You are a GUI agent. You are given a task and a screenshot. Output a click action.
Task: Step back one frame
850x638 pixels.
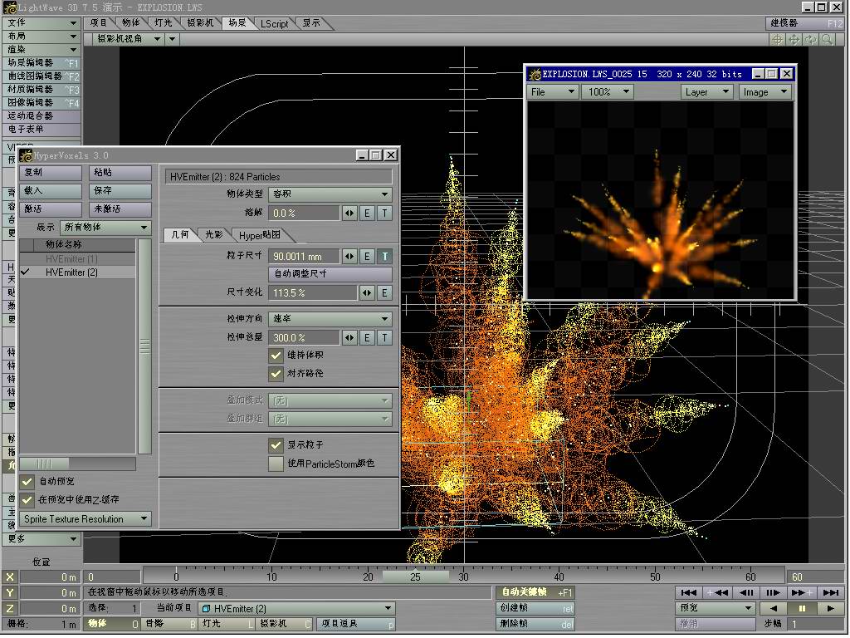pyautogui.click(x=746, y=593)
